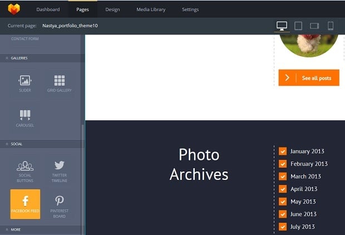Toggle the June 2013 checkbox
The image size is (345, 235).
point(283,214)
